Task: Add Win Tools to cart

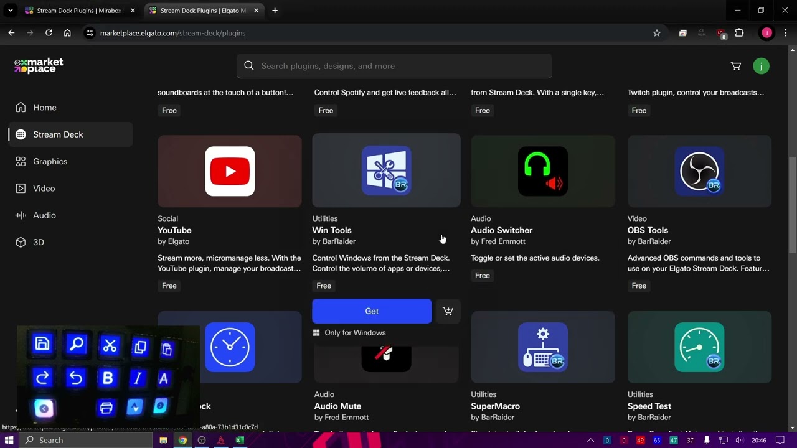Action: tap(448, 311)
